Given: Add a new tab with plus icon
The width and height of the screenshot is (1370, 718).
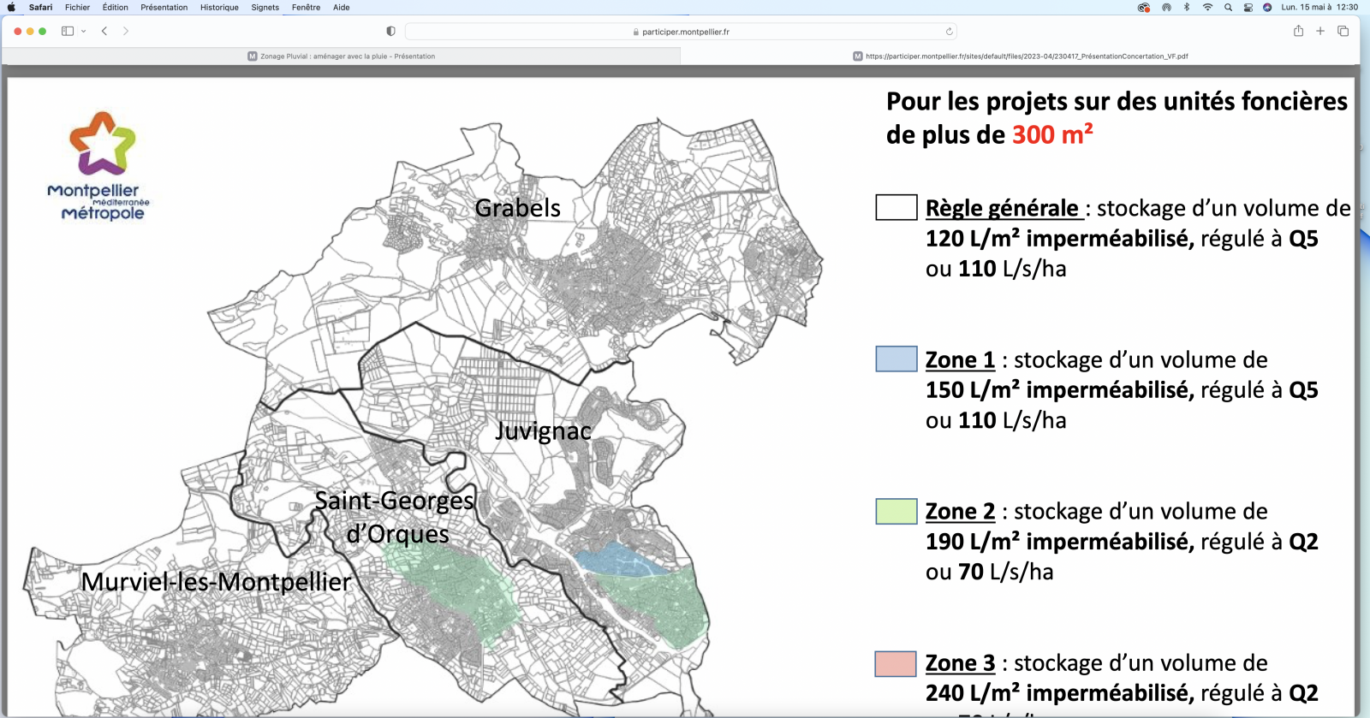Looking at the screenshot, I should coord(1320,32).
